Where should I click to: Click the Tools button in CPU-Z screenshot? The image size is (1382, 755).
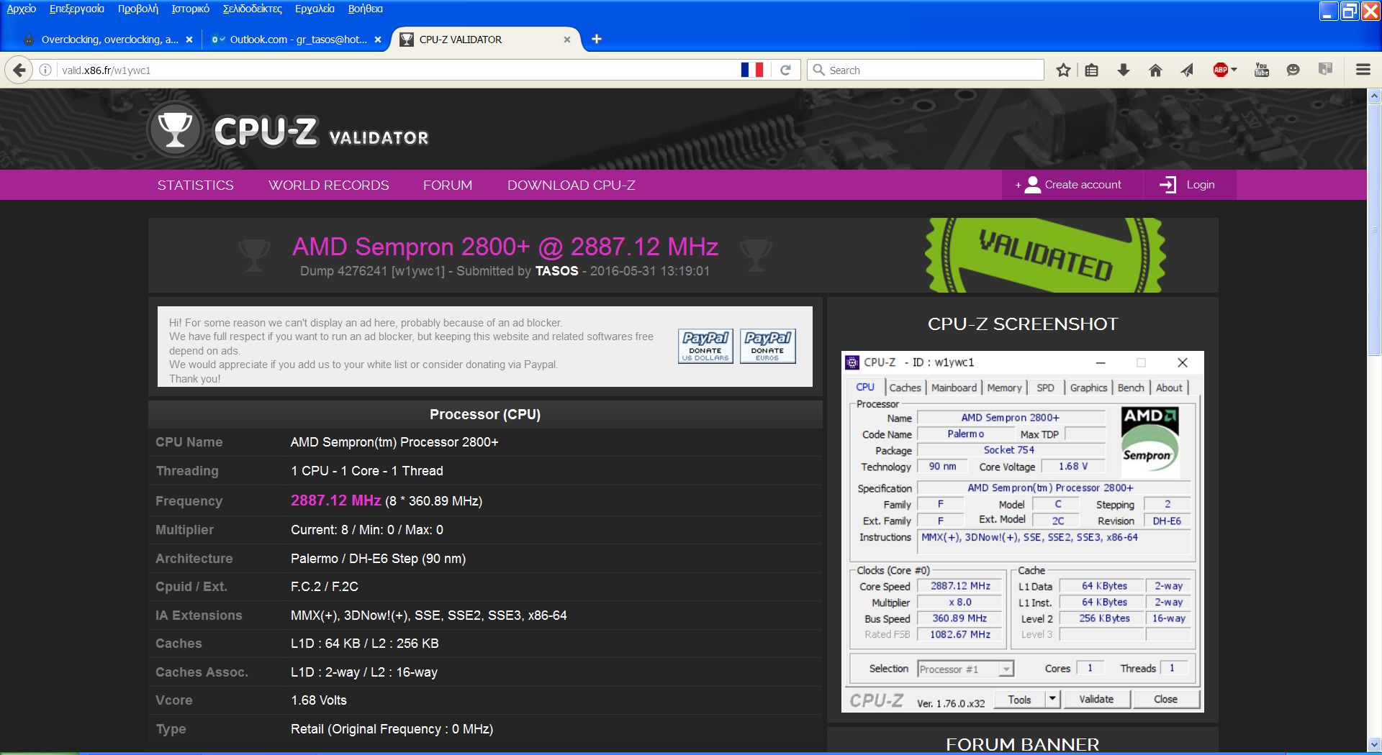point(1019,699)
